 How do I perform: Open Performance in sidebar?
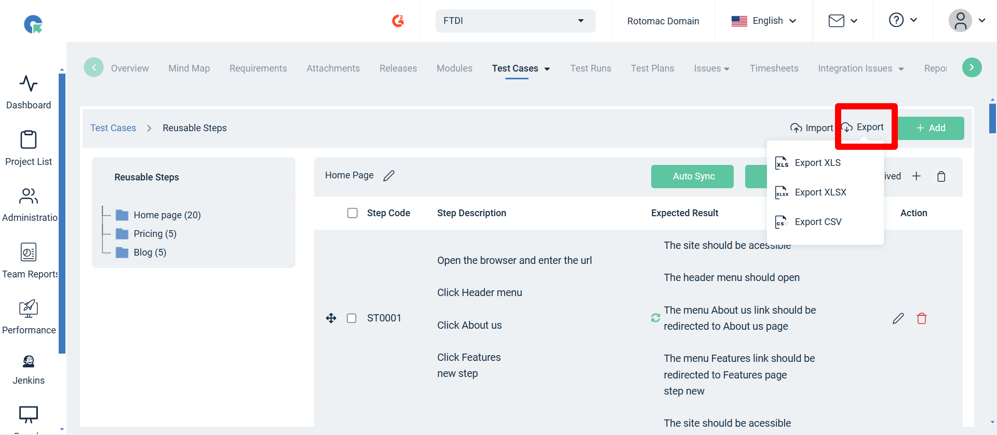(29, 317)
